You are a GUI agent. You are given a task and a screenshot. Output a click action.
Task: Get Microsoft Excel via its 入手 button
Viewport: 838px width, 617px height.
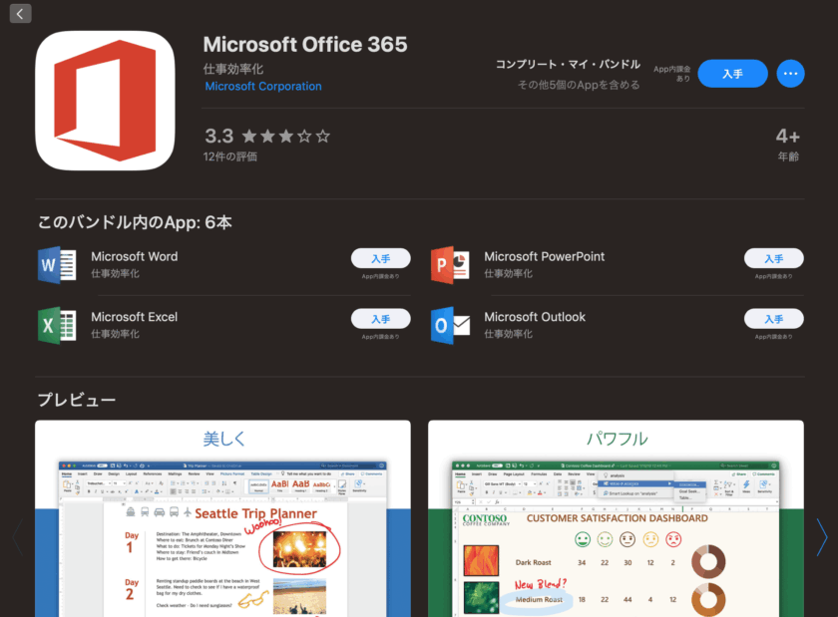(380, 319)
